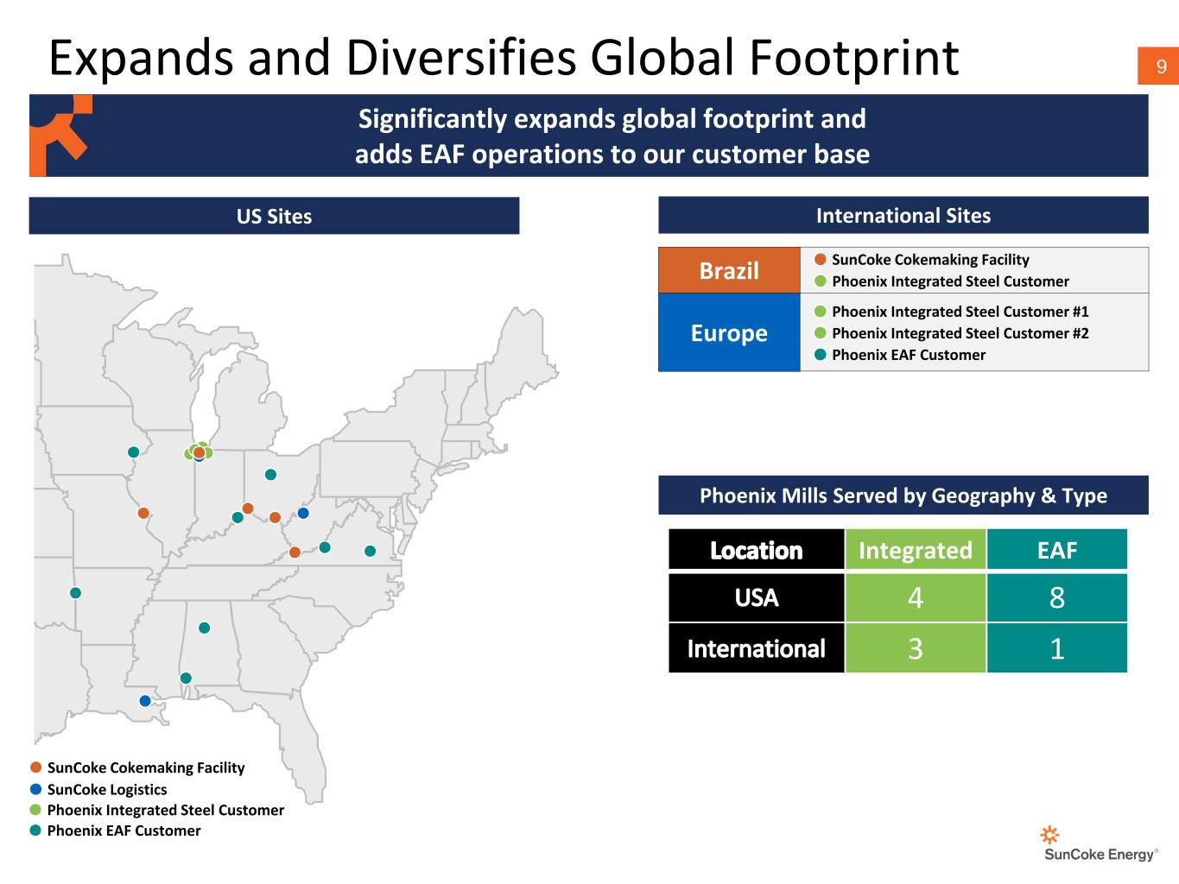Viewport: 1179px width, 884px height.
Task: Click the 'International' row label in the table
Action: tap(757, 648)
